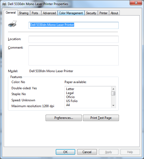Click Print Test Page button
144x159 pixels.
point(101,118)
